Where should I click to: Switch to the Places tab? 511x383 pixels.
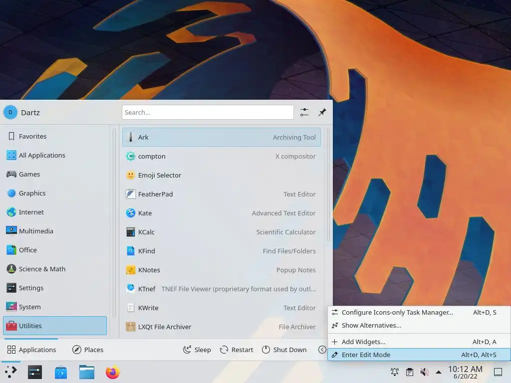point(88,350)
